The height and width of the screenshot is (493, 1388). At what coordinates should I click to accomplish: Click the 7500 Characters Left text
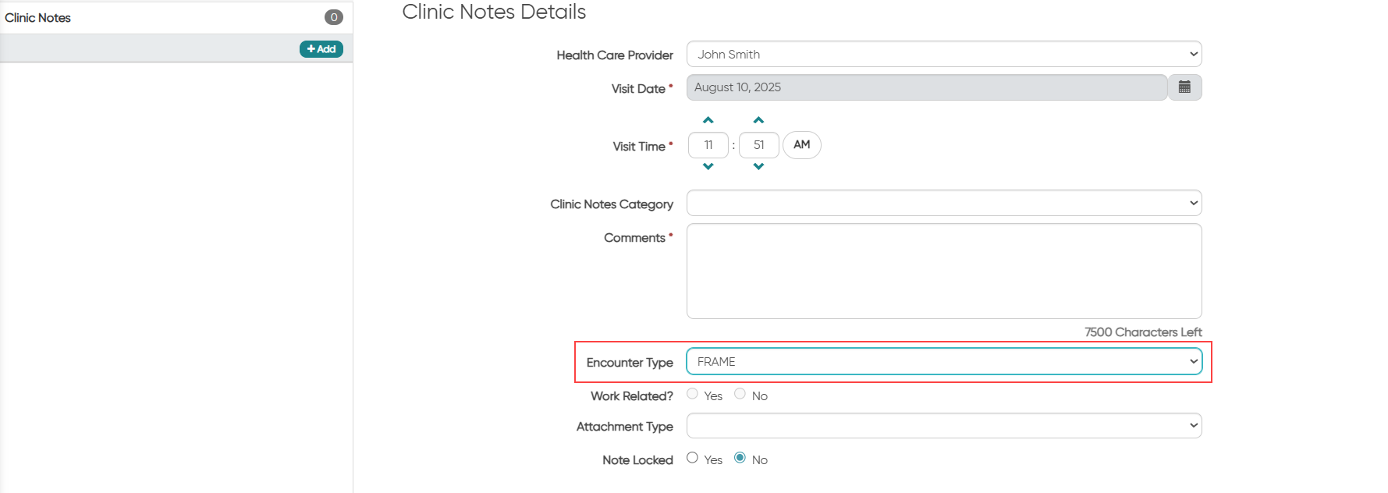[1143, 332]
